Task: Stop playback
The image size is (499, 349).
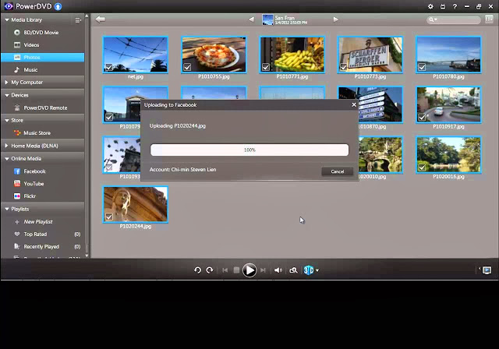Action: pos(236,270)
